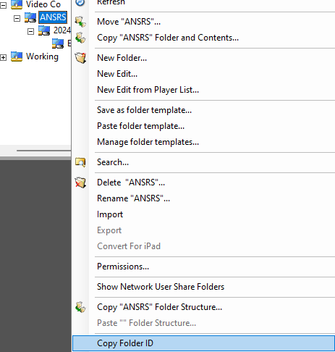
Task: Select Copy Folder ID option
Action: pos(203,343)
